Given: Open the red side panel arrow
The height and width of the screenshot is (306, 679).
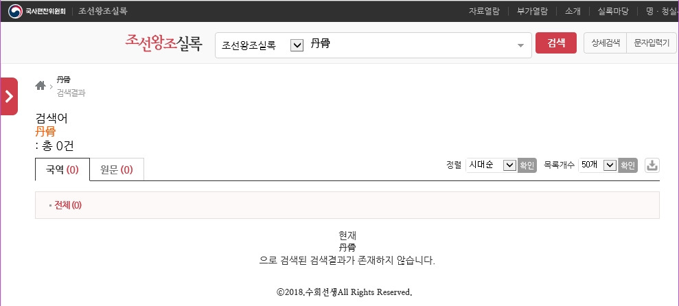Looking at the screenshot, I should 9,96.
